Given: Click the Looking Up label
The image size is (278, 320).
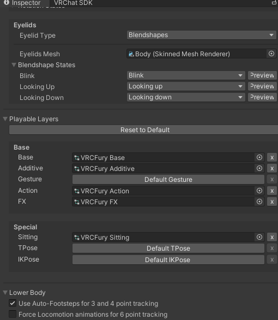Looking at the screenshot, I should [37, 87].
